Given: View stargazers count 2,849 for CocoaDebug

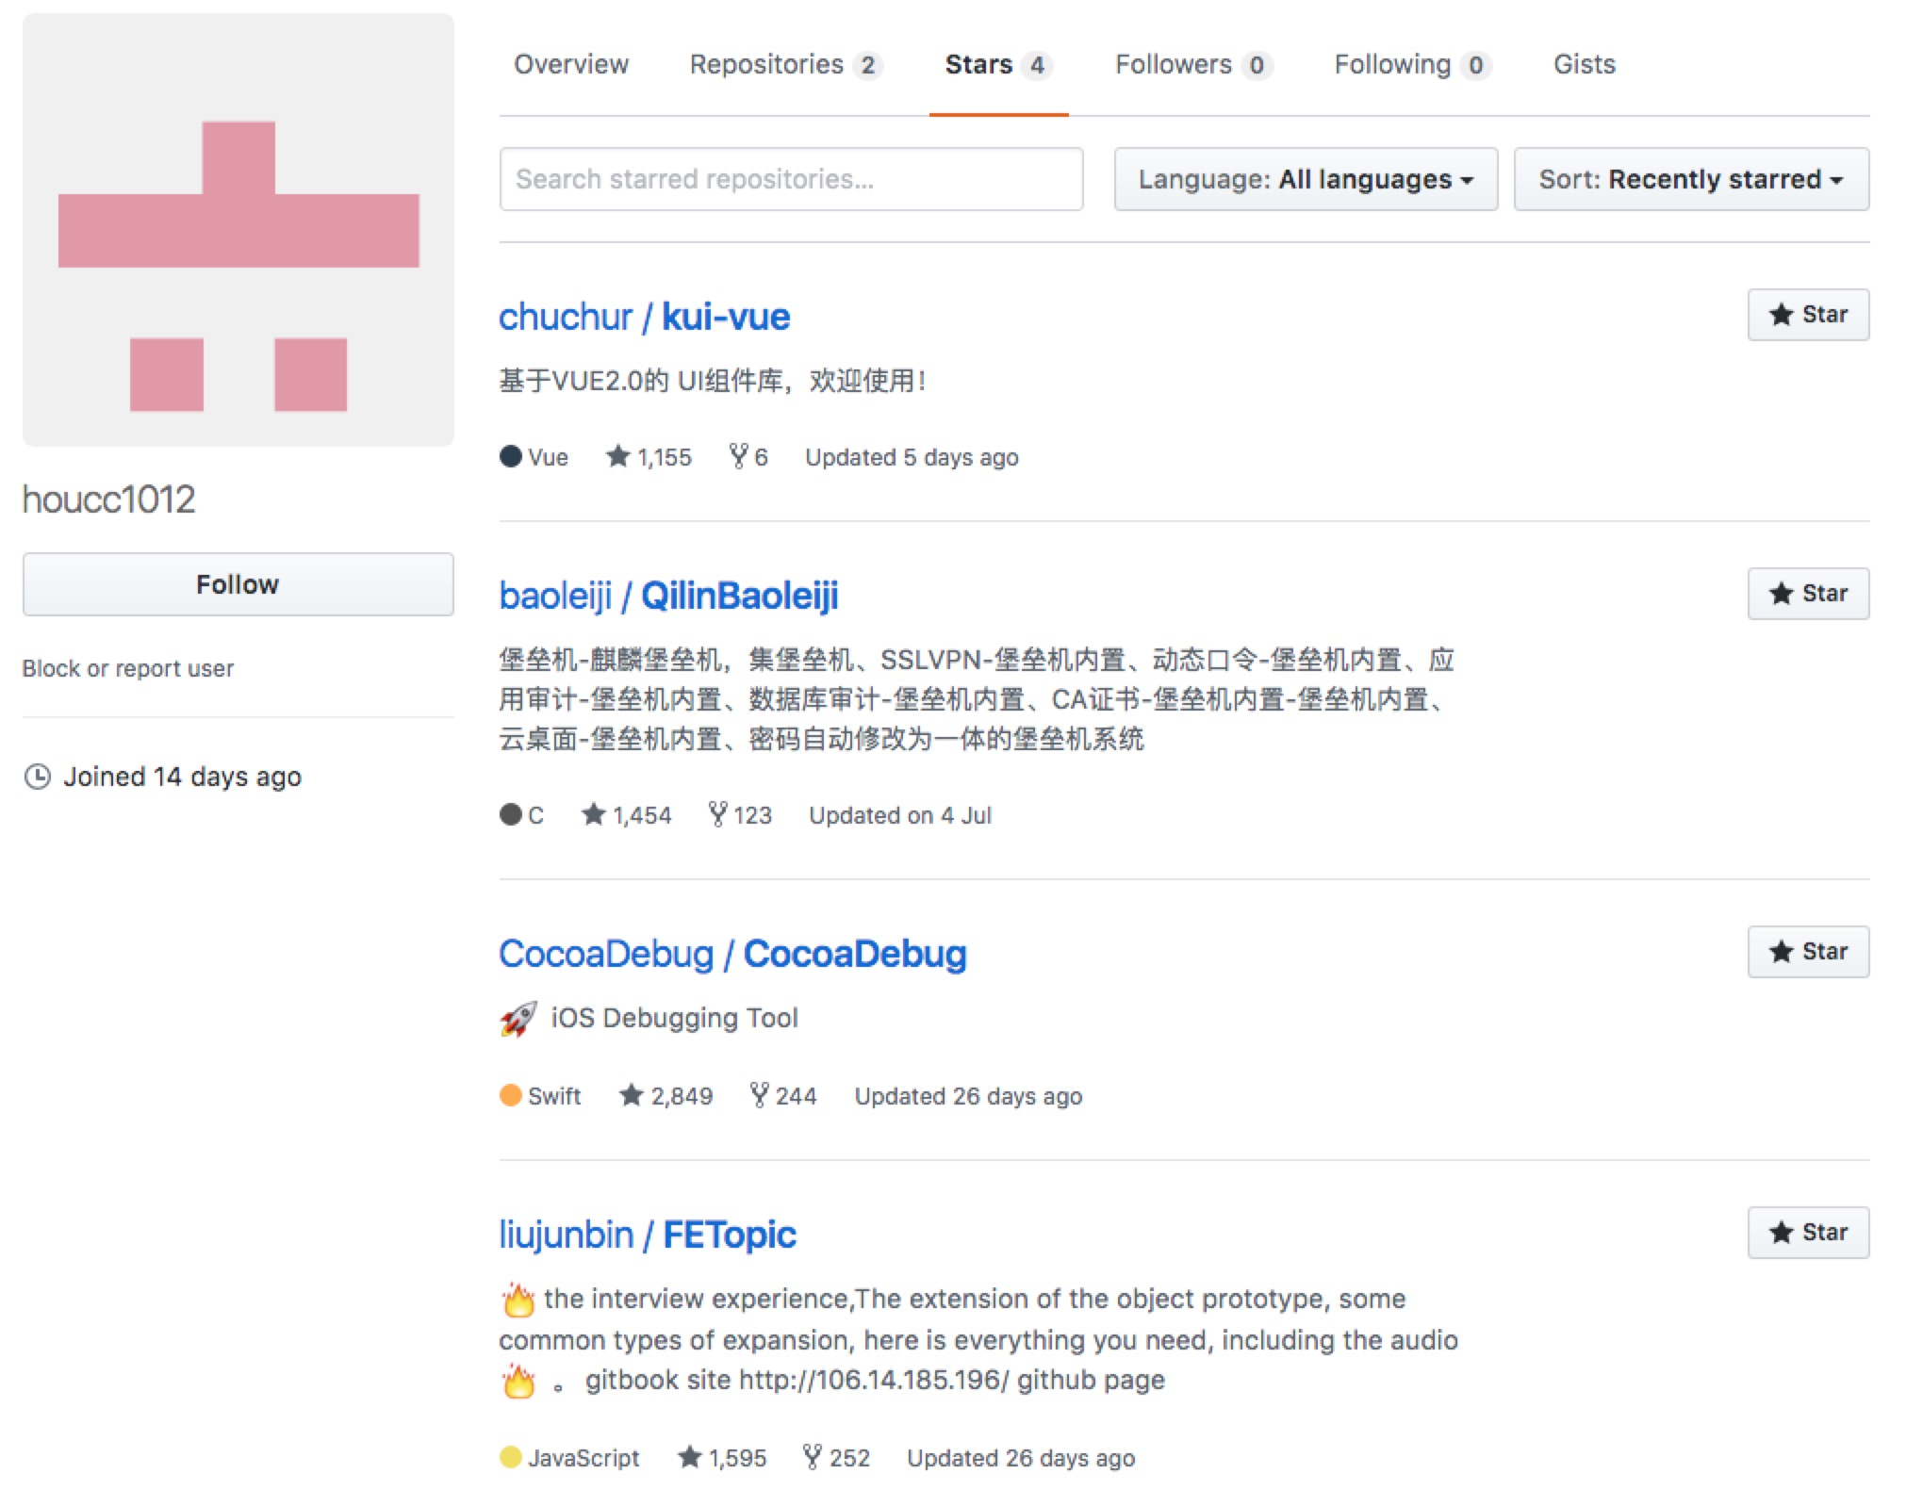Looking at the screenshot, I should (666, 1096).
